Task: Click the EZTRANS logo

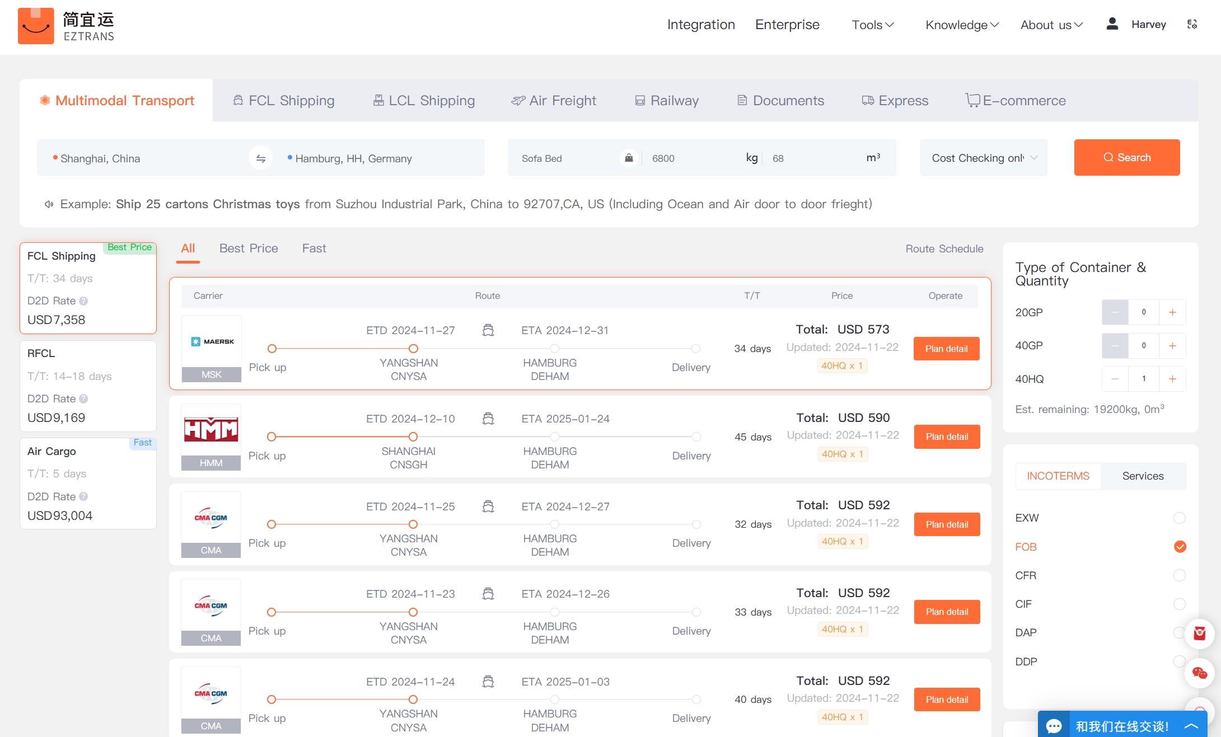Action: [x=66, y=26]
